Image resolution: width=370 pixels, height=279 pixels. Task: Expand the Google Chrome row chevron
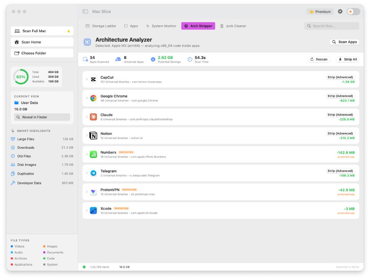pos(87,98)
